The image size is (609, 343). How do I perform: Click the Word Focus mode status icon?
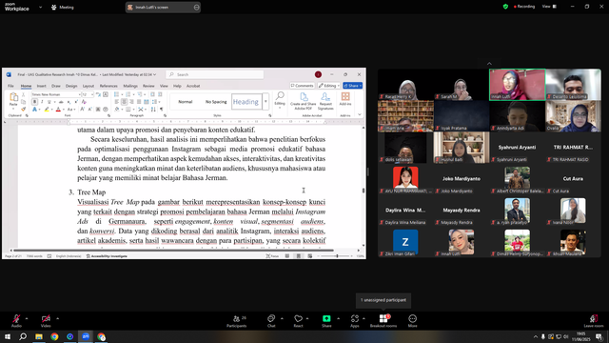(x=273, y=256)
